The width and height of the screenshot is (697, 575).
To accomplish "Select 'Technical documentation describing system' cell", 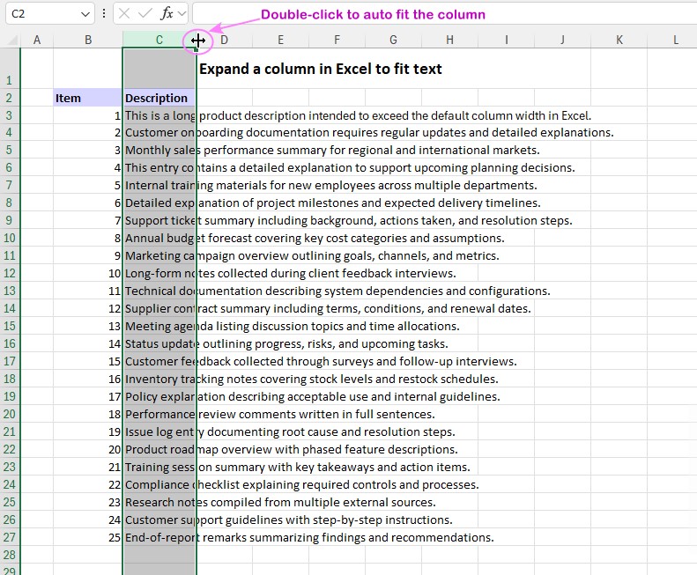I will point(159,291).
